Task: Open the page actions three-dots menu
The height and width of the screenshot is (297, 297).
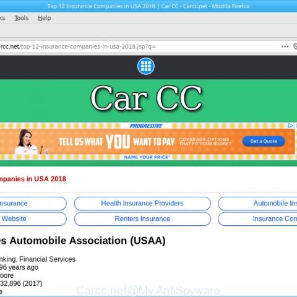Action: (x=285, y=46)
